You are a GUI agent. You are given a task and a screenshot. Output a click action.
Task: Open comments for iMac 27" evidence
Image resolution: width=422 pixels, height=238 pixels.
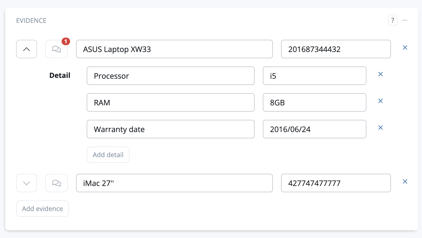pyautogui.click(x=56, y=183)
